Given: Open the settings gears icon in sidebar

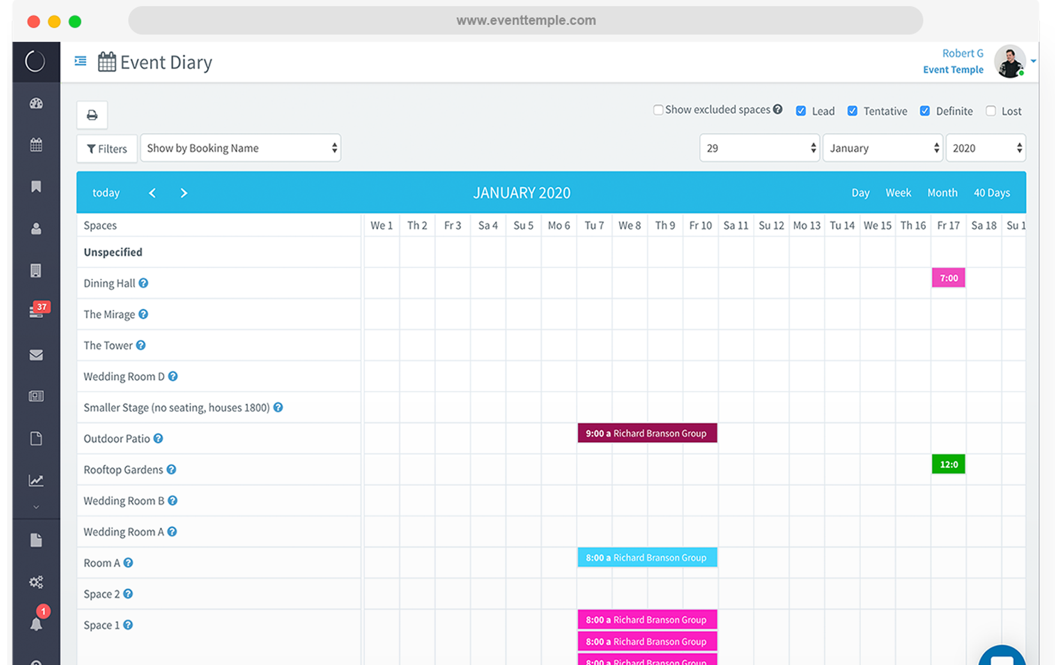Looking at the screenshot, I should click(36, 582).
